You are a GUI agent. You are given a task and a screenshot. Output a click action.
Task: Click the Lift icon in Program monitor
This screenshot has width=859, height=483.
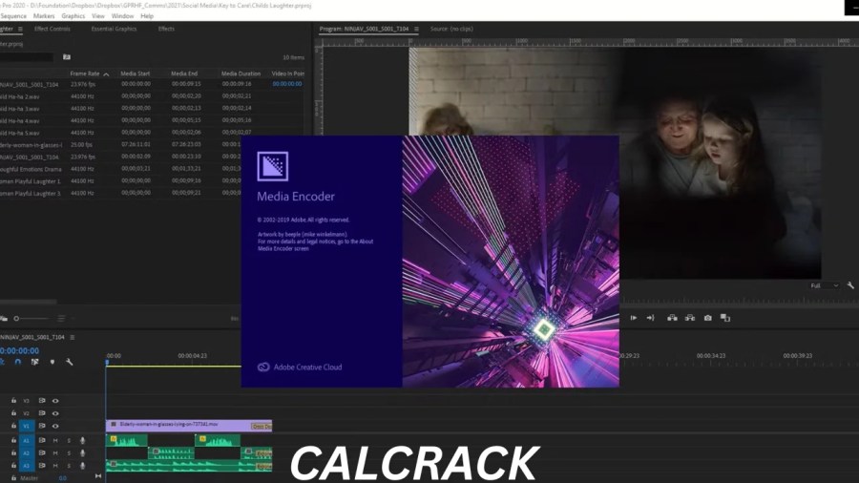click(672, 318)
